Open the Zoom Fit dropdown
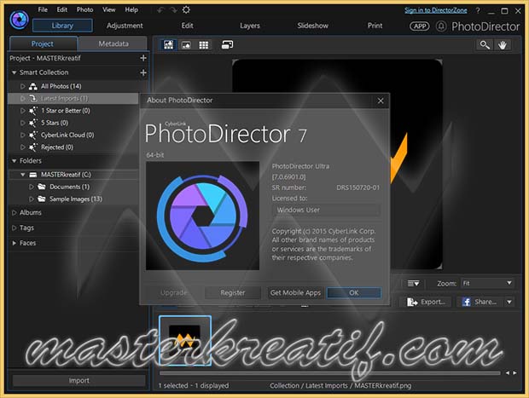Image resolution: width=529 pixels, height=398 pixels. pyautogui.click(x=487, y=284)
